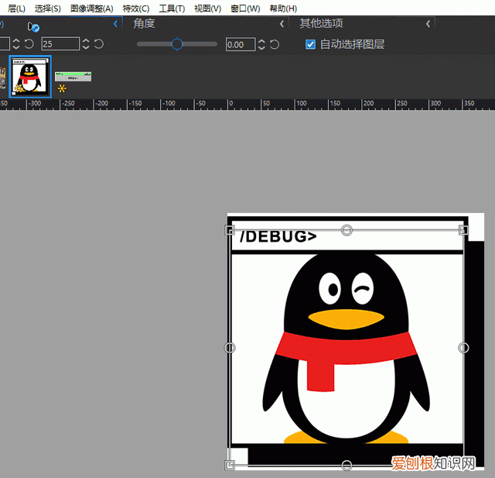Open the 视图(V) menu
This screenshot has height=478, width=495.
coord(207,9)
